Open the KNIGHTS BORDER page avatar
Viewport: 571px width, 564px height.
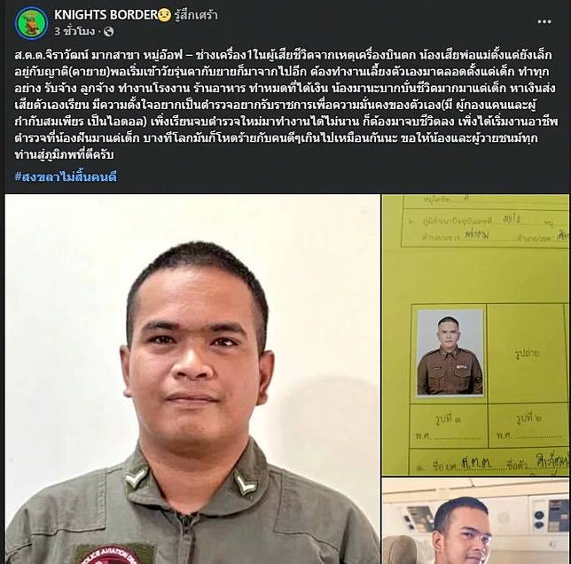[x=31, y=22]
